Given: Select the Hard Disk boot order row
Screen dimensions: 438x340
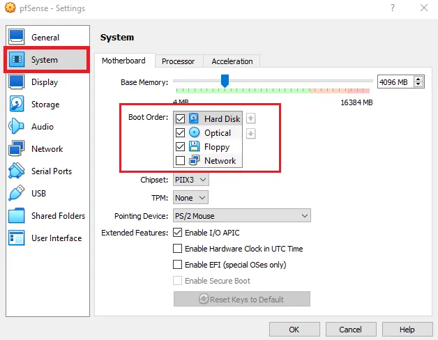Looking at the screenshot, I should point(208,118).
